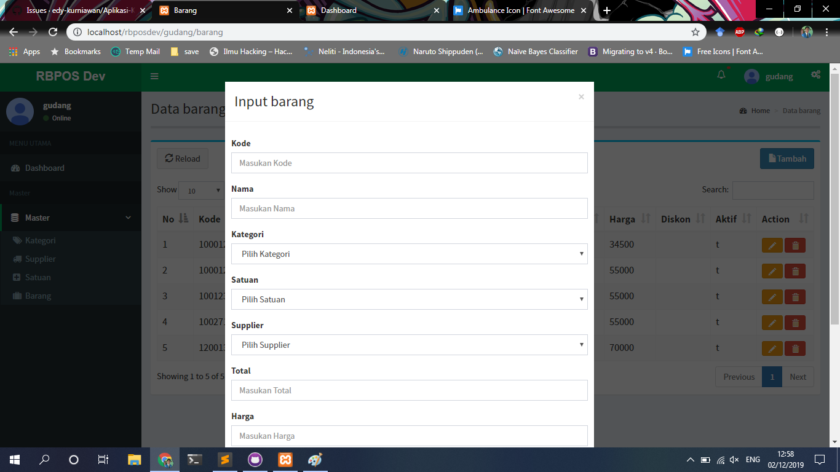The width and height of the screenshot is (840, 472).
Task: Click inside the Masukan Kode field
Action: click(x=409, y=163)
